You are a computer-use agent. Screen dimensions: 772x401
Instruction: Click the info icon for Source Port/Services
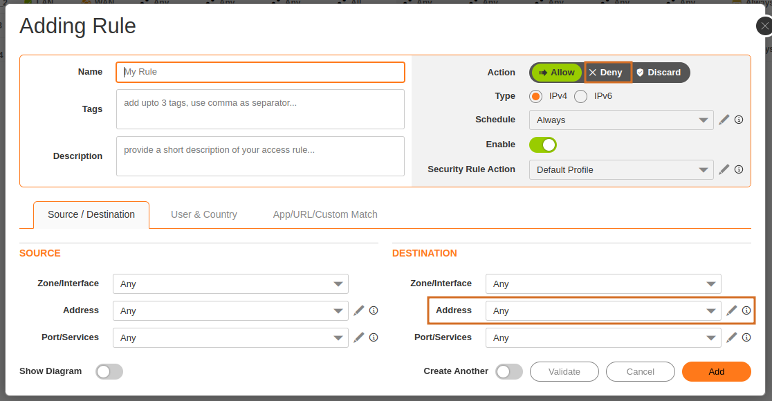(x=374, y=337)
